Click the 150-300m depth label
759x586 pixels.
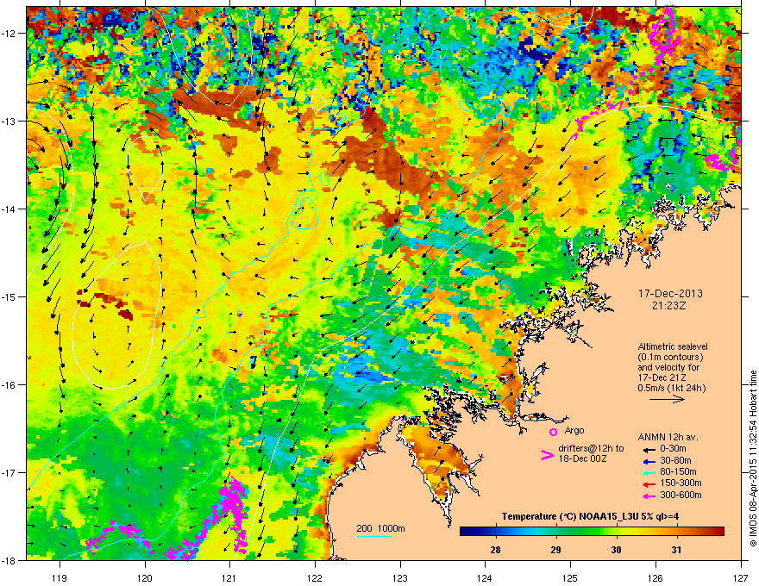[681, 483]
